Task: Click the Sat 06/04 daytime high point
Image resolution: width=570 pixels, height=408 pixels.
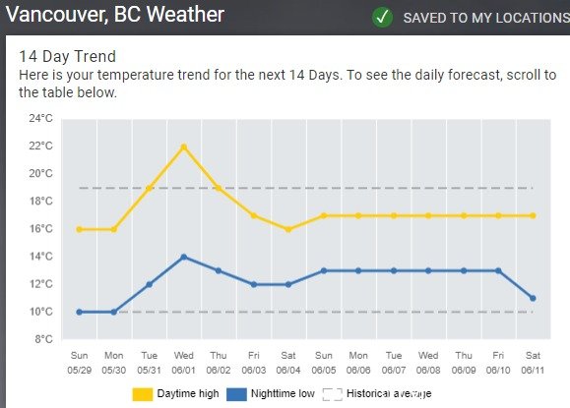Action: [288, 229]
